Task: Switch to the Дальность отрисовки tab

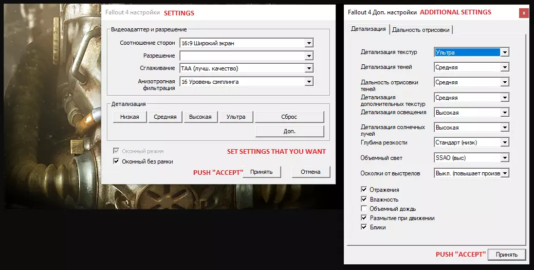Action: 421,30
